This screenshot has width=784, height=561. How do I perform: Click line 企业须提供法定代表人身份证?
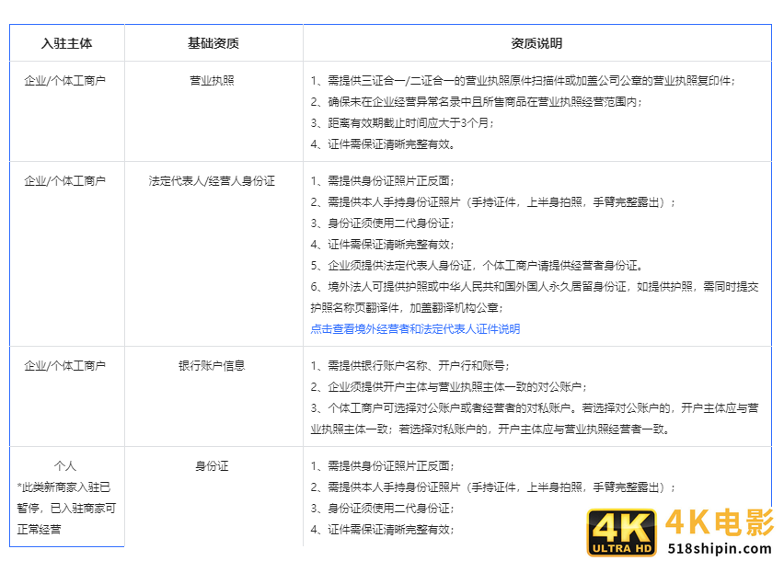click(x=477, y=265)
